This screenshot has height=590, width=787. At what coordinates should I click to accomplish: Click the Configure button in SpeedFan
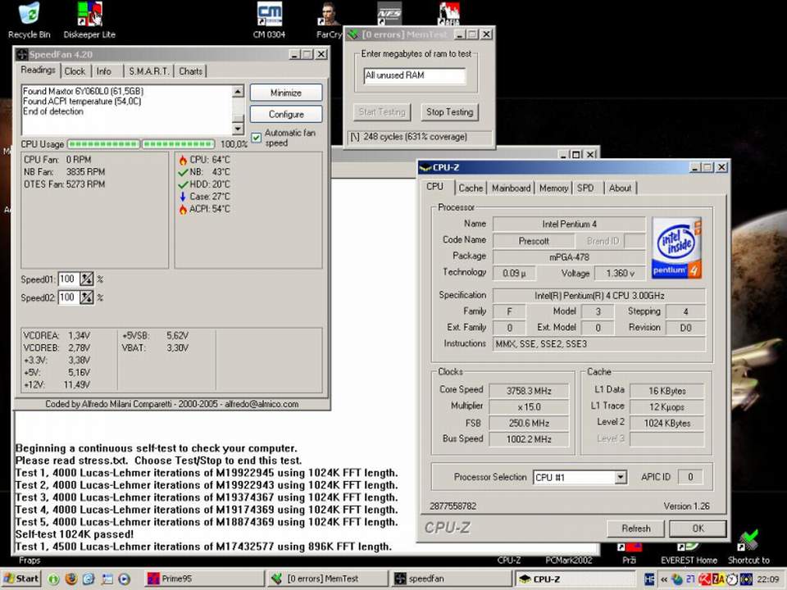(285, 115)
